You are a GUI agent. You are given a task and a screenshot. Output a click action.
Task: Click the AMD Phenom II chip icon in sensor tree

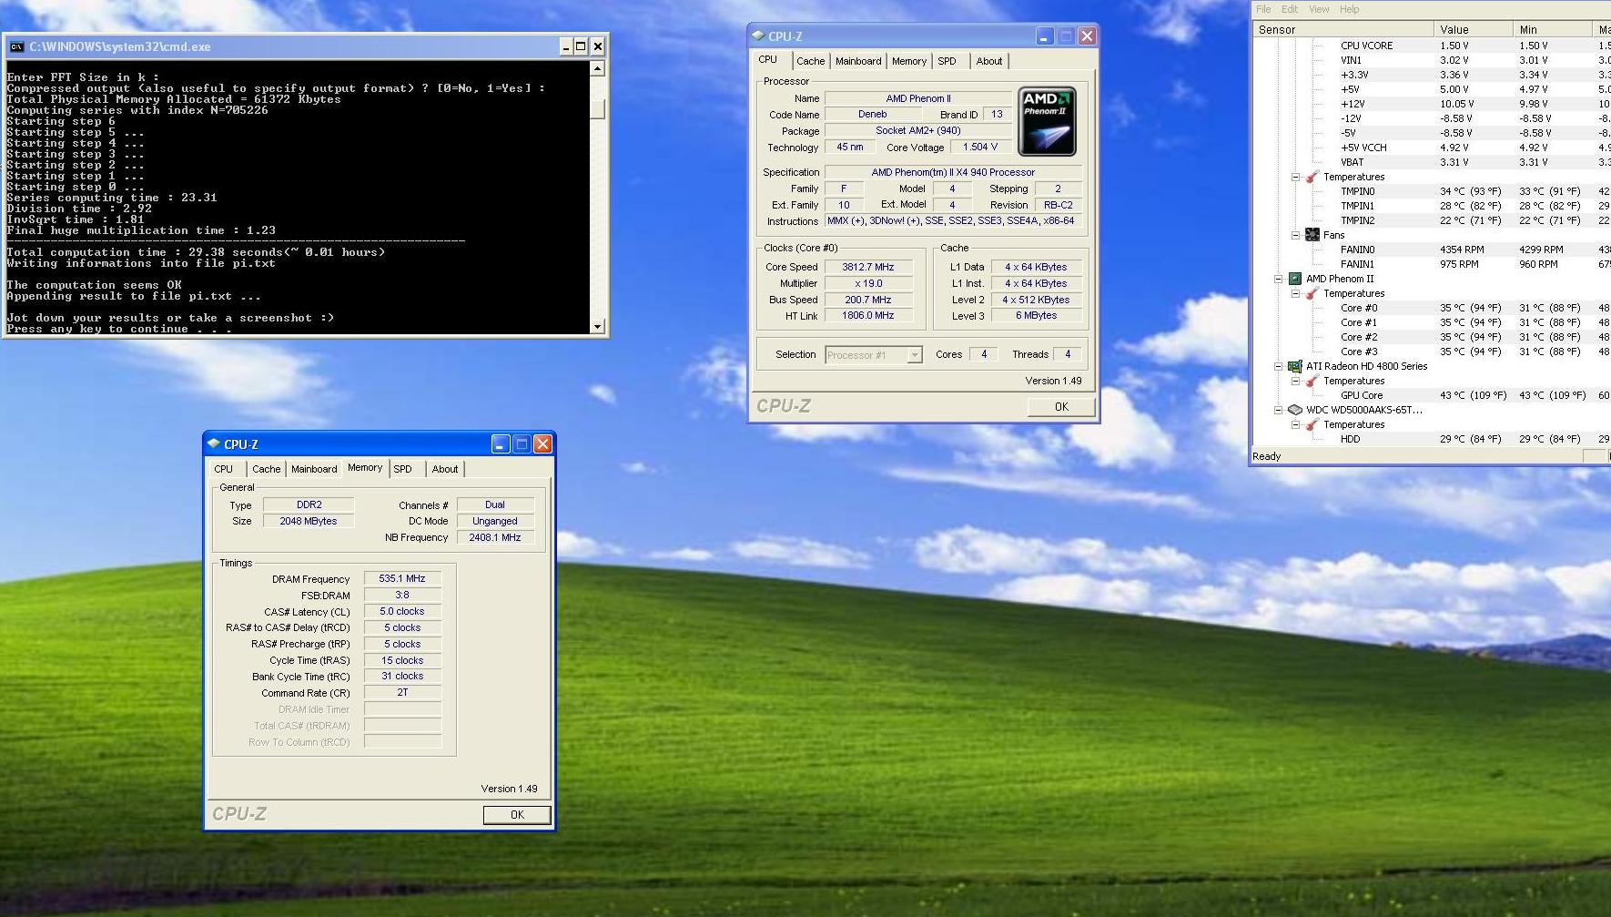point(1295,279)
